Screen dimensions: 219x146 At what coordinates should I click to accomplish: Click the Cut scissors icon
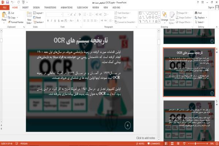9,13
